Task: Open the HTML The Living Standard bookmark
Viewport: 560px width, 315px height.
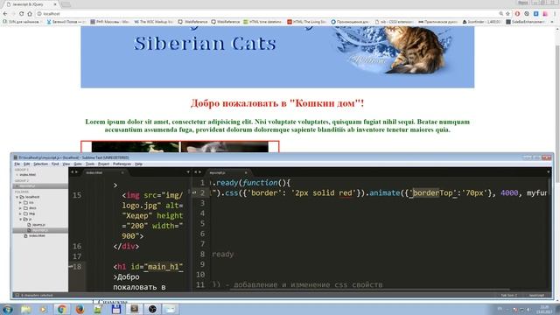Action: pyautogui.click(x=306, y=22)
